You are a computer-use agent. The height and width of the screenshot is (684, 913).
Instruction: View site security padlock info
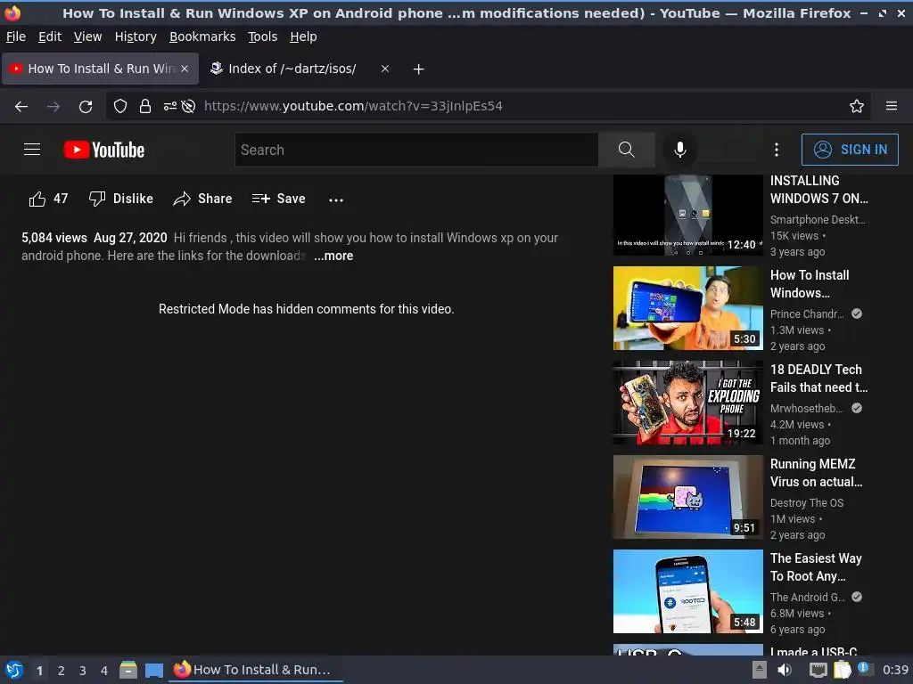pos(145,106)
